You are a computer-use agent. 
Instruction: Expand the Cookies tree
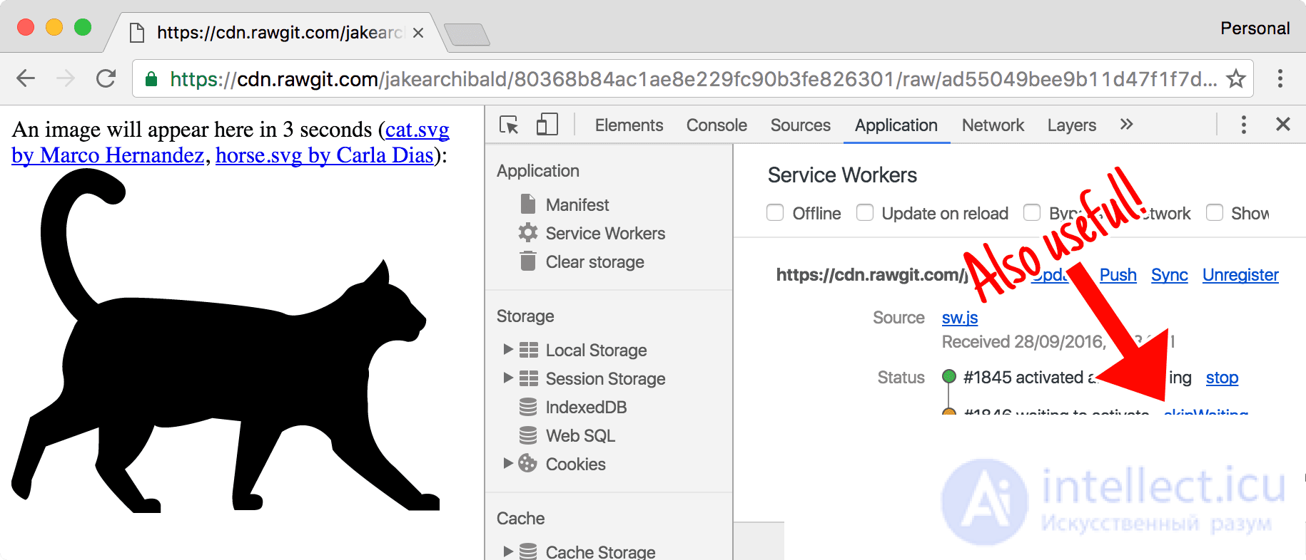(x=508, y=463)
